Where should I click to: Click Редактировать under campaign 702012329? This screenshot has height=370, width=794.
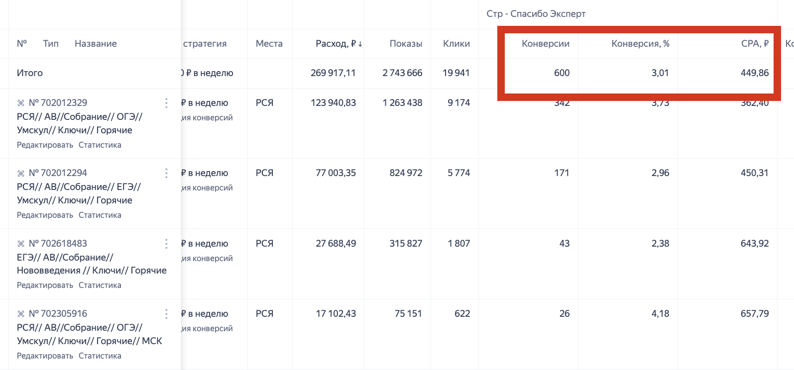coord(45,145)
